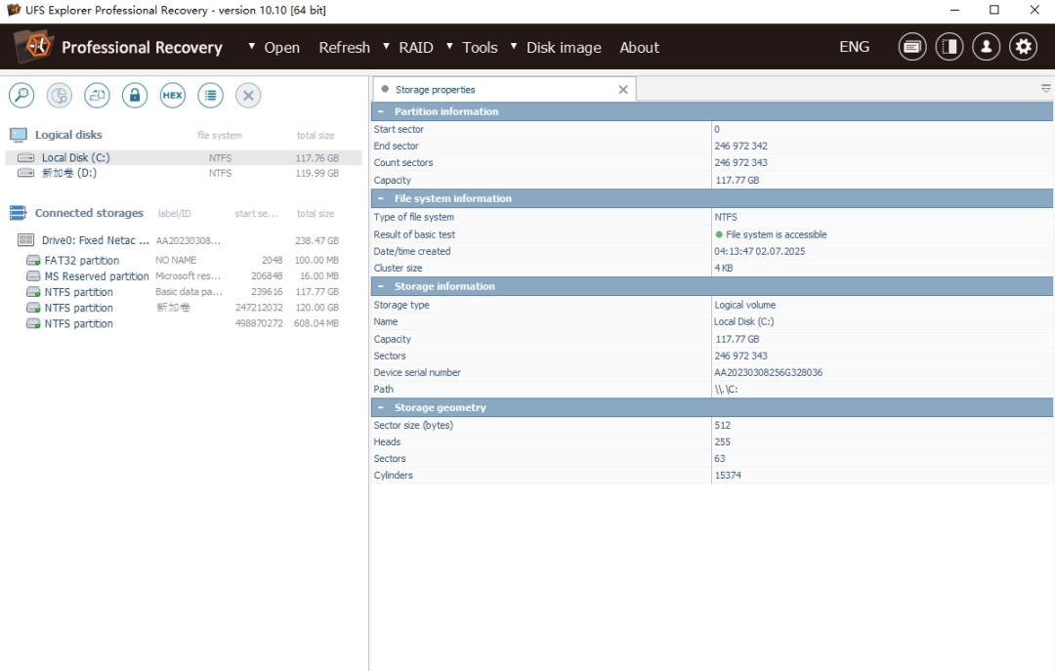Screen dimensions: 1055x671
Task: Open the logs viewer icon
Action: (x=911, y=46)
